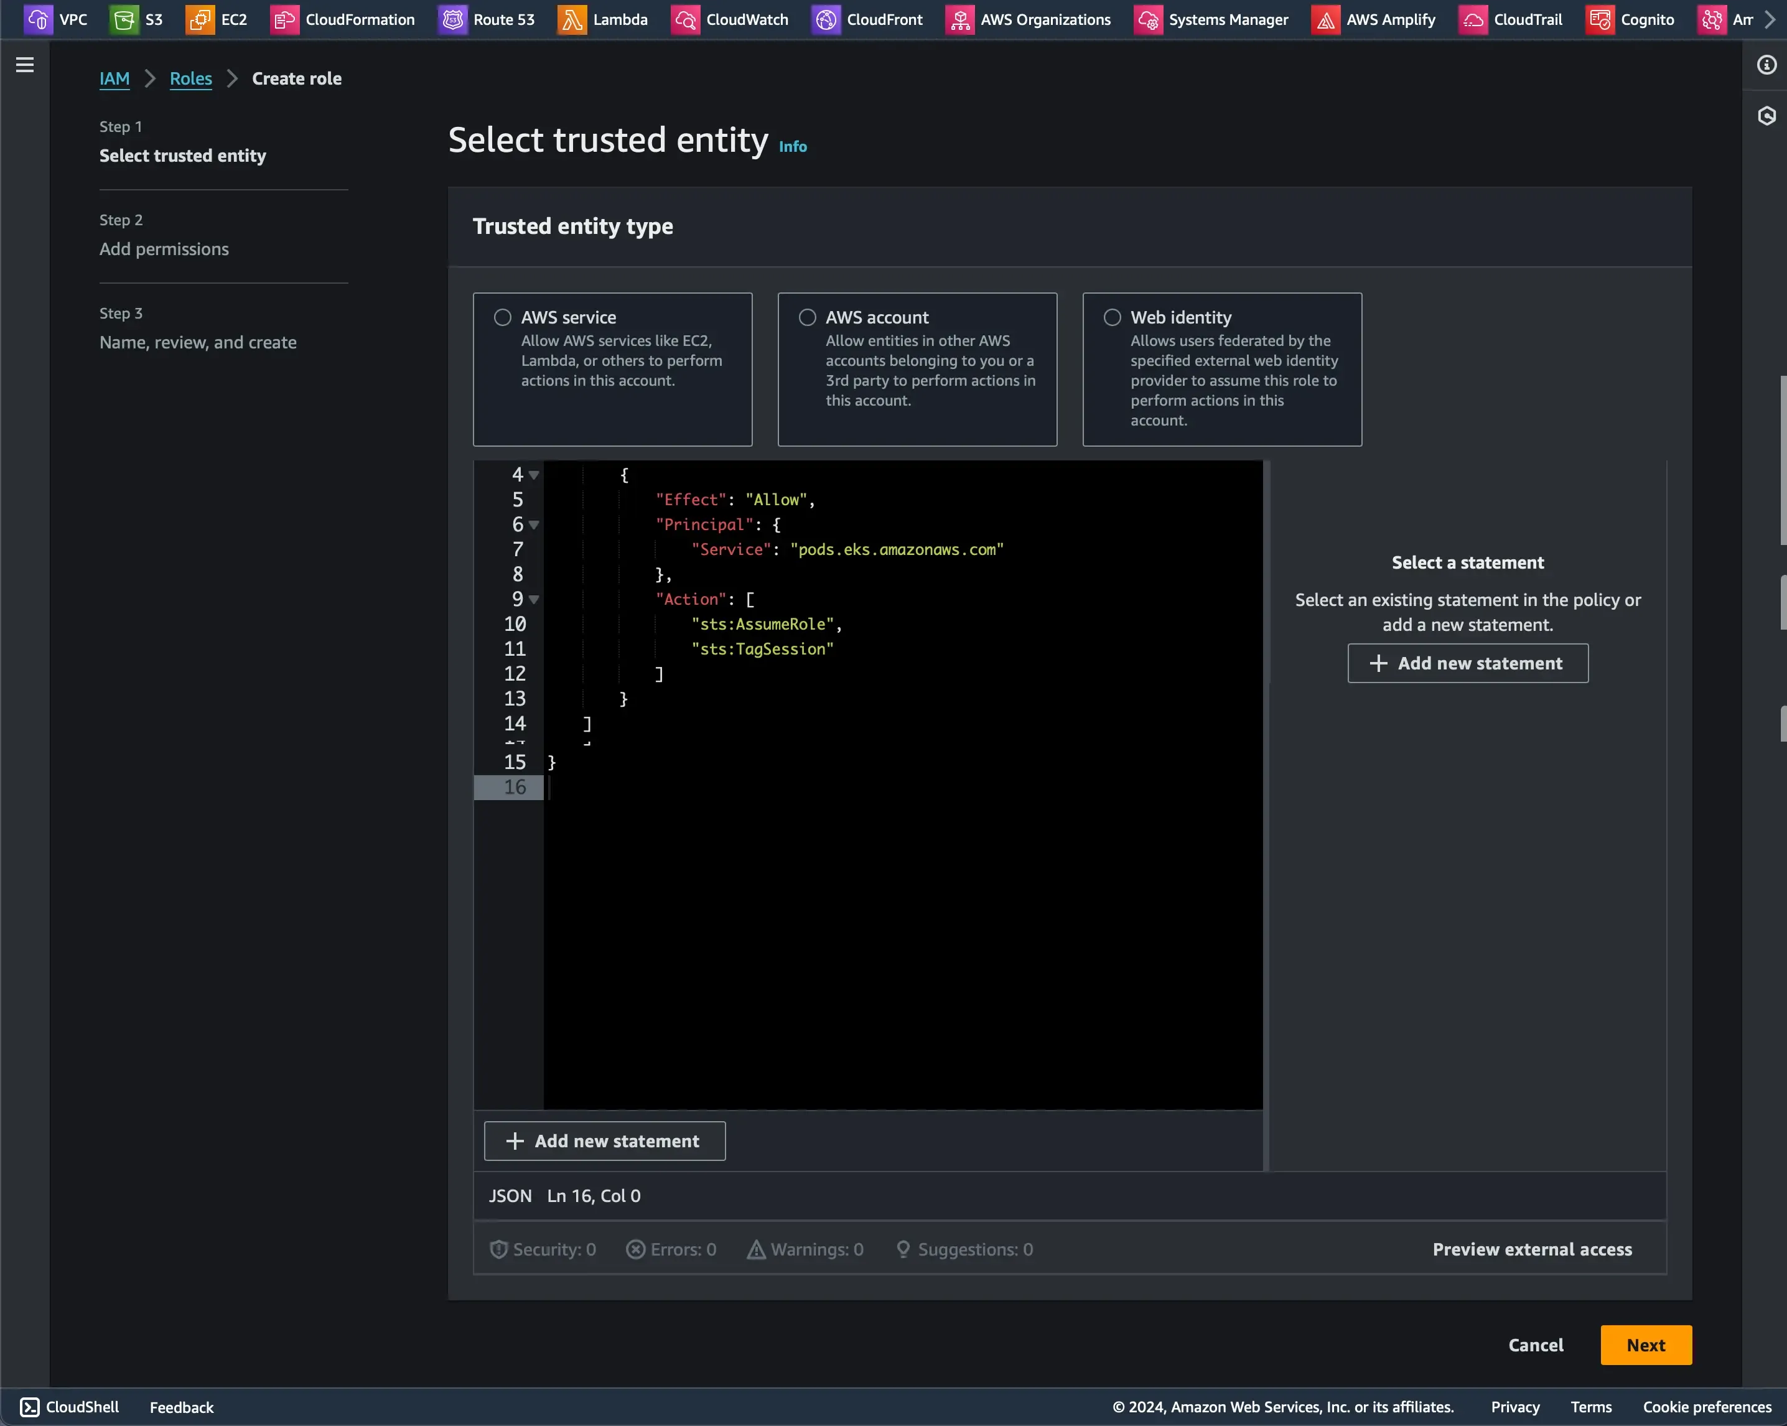Screen dimensions: 1787x1426
Task: Click the Cognito service icon
Action: 1600,19
